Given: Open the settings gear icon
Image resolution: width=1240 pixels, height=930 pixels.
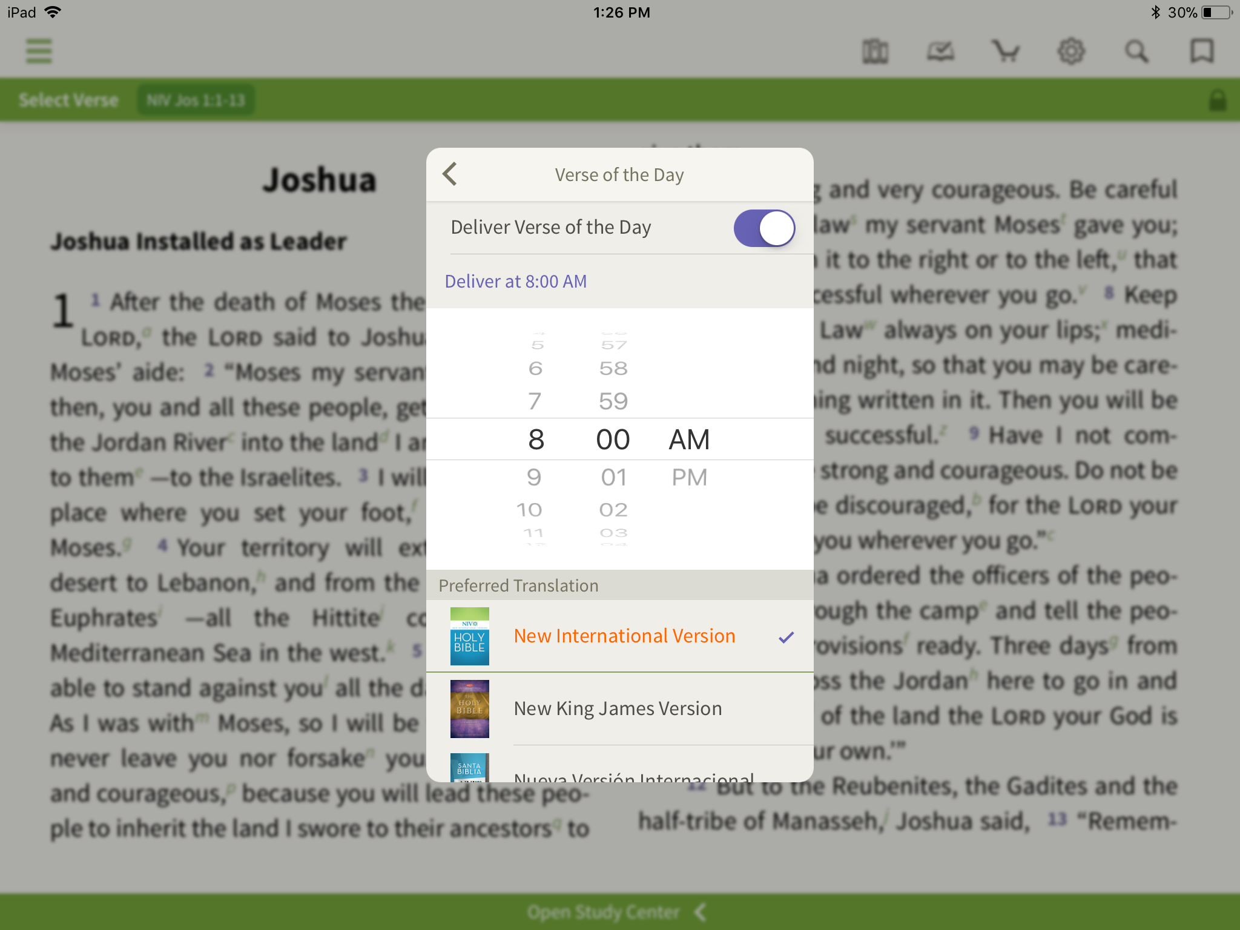Looking at the screenshot, I should click(x=1071, y=51).
